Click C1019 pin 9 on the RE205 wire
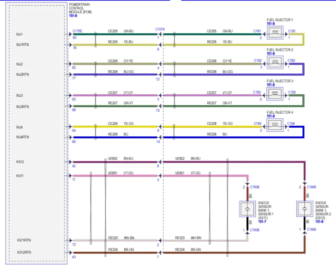Image resolution: width=336 pixels, height=265 pixels. (x=158, y=49)
